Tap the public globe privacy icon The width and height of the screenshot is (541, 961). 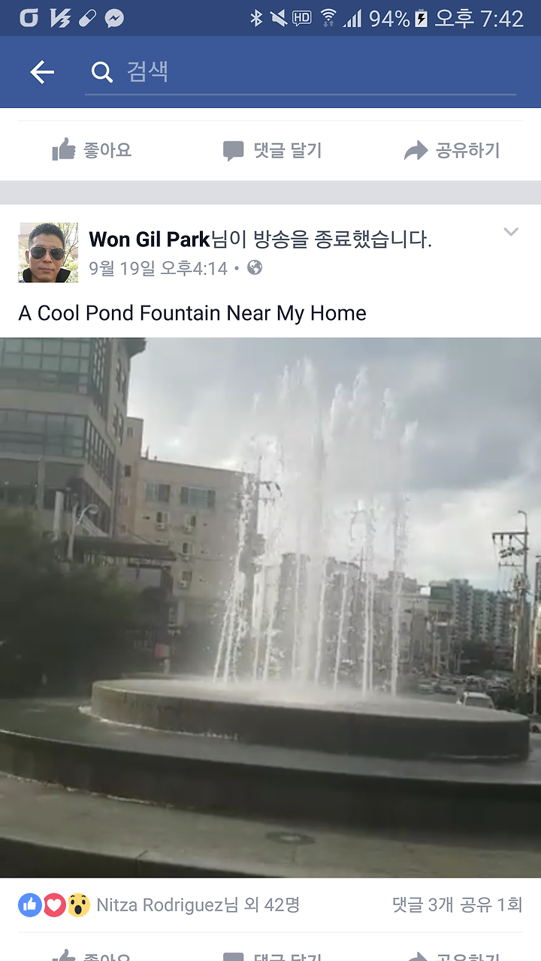coord(255,267)
